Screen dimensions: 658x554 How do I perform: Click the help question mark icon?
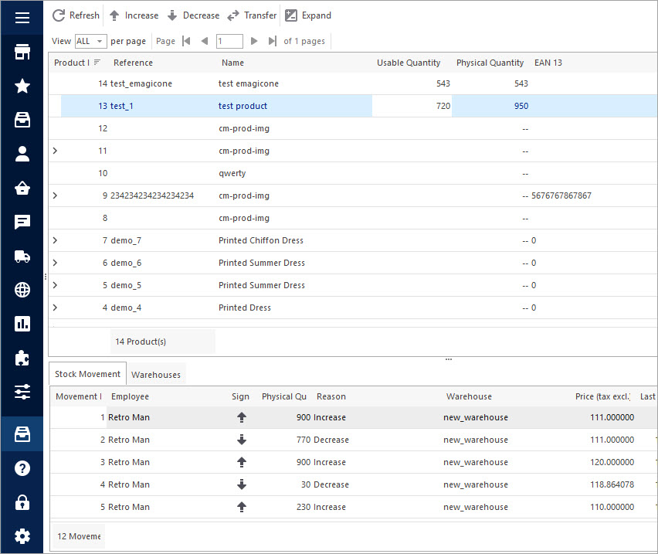(22, 468)
